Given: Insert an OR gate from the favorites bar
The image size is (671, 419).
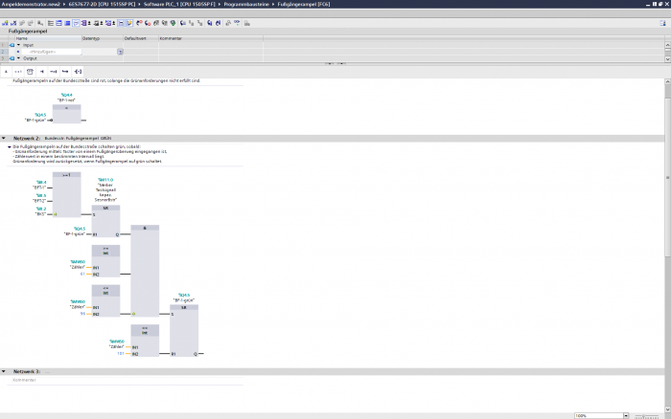Looking at the screenshot, I should pyautogui.click(x=18, y=71).
